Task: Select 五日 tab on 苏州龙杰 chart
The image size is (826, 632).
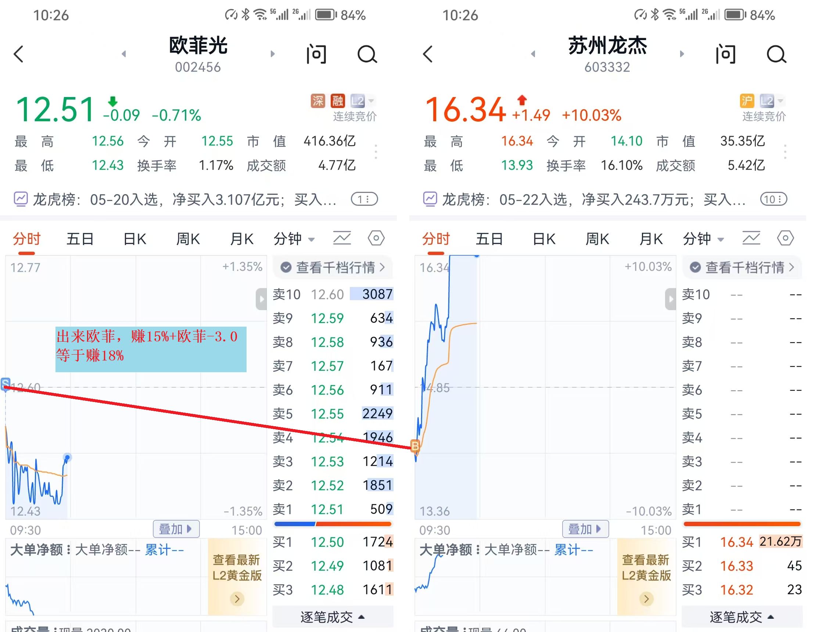Action: coord(489,239)
